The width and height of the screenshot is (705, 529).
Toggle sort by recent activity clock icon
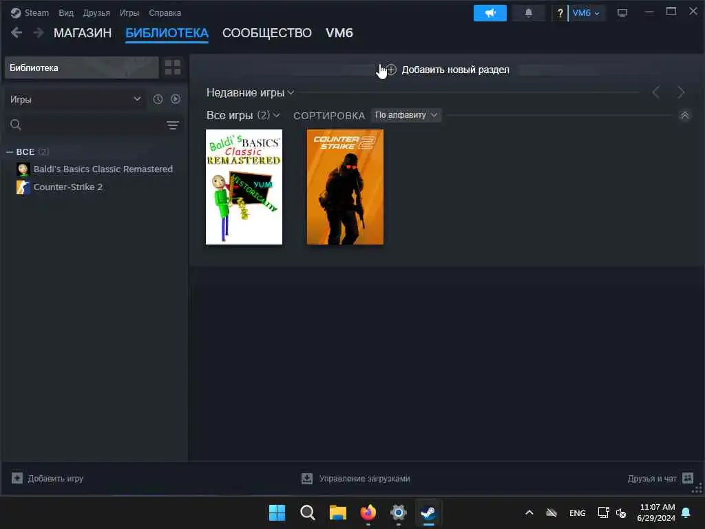tap(158, 99)
